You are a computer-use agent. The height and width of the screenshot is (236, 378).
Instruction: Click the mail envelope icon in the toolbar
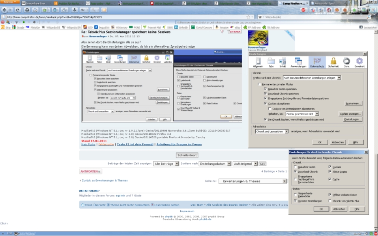click(x=104, y=10)
